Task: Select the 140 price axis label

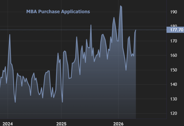Action: tap(173, 85)
